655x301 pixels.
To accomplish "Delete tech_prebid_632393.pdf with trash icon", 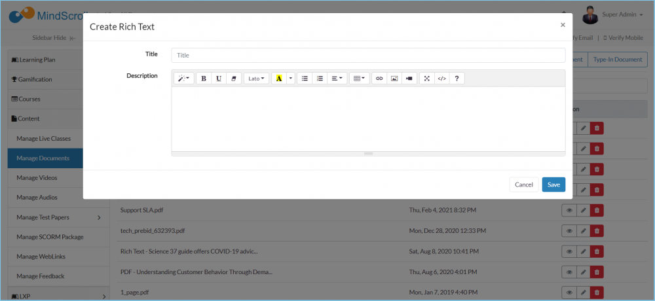I will point(597,230).
